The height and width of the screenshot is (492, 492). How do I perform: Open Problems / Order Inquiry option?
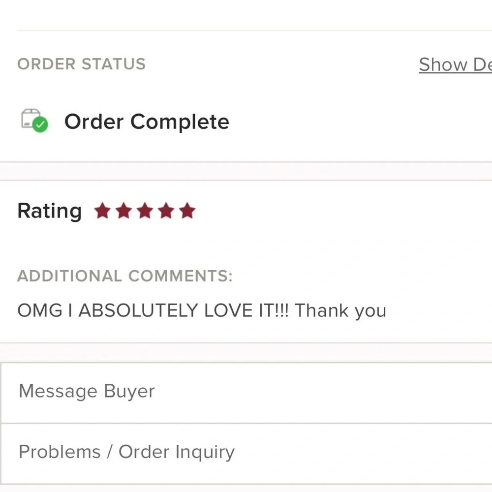246,454
